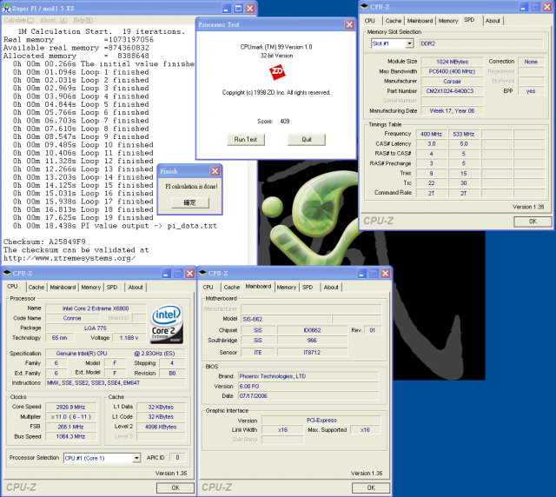This screenshot has height=497, width=556.
Task: Click OK in CPU-Z CPU window
Action: click(x=175, y=487)
